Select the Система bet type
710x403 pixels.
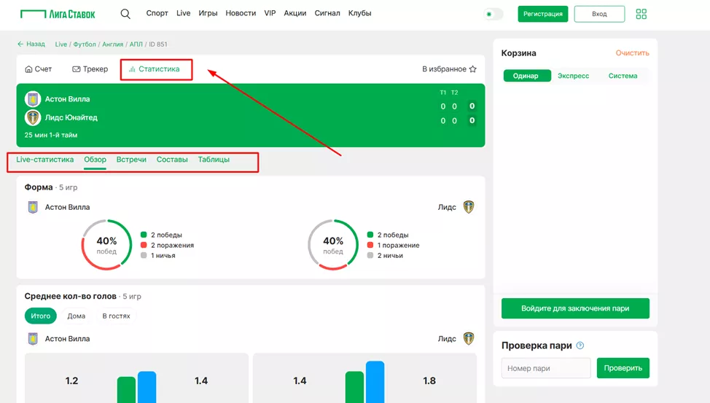coord(623,76)
